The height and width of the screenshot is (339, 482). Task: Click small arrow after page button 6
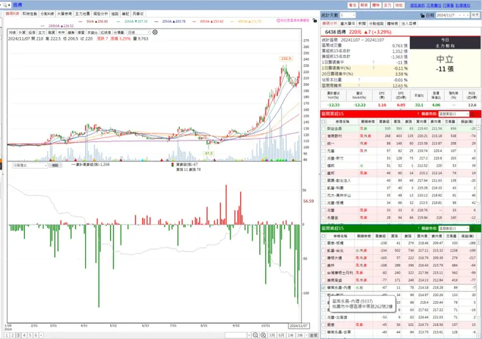41,335
